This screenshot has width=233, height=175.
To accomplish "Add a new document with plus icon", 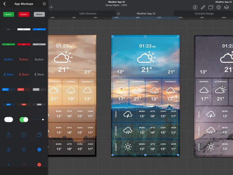I will [x=51, y=7].
